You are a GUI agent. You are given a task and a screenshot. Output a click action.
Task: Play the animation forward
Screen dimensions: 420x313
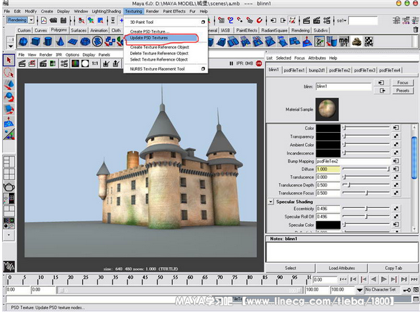click(384, 280)
